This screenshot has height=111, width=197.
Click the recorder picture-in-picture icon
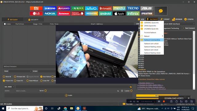click(191, 101)
